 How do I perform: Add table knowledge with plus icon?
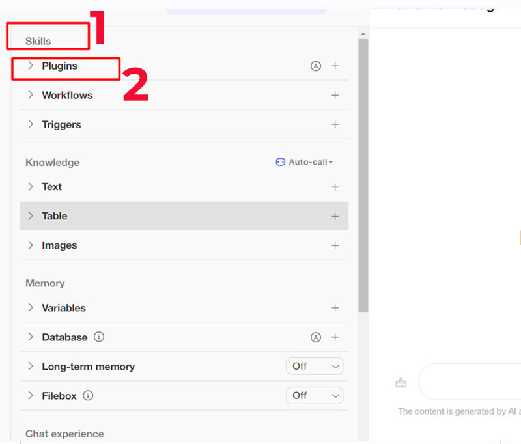click(335, 216)
